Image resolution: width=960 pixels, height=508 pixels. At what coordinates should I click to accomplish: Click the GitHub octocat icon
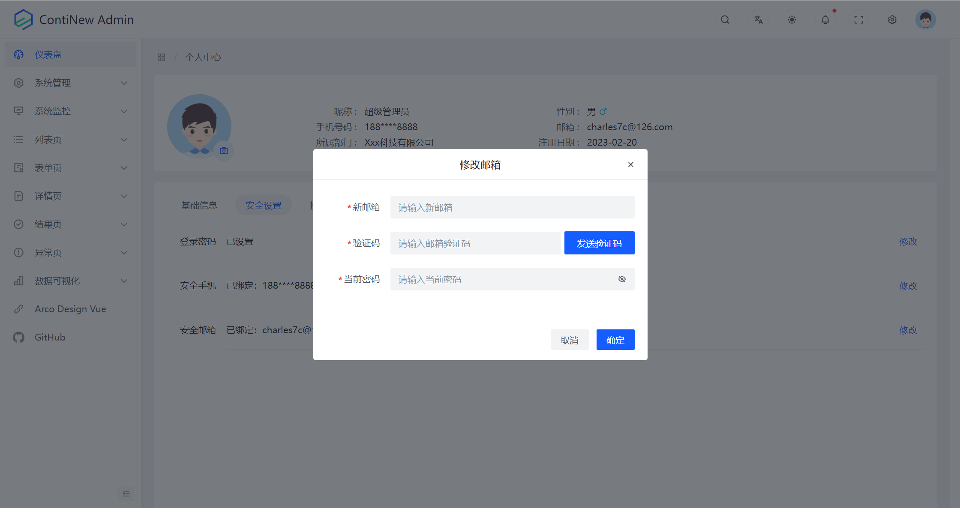pos(18,337)
